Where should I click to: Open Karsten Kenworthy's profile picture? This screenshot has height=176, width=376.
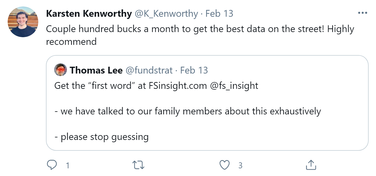click(x=23, y=22)
